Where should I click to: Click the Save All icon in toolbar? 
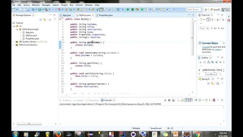pyautogui.click(x=24, y=10)
